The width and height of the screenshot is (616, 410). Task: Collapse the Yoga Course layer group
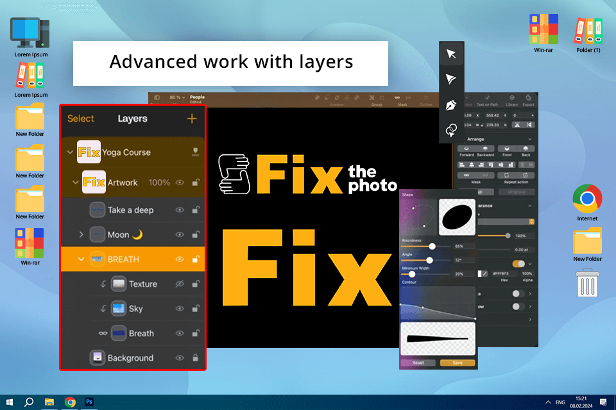tap(70, 152)
